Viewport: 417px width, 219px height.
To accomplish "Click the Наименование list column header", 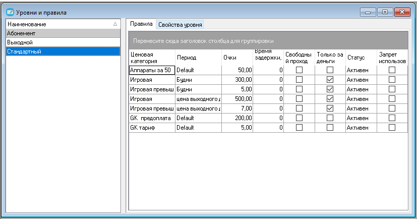I will (x=63, y=24).
